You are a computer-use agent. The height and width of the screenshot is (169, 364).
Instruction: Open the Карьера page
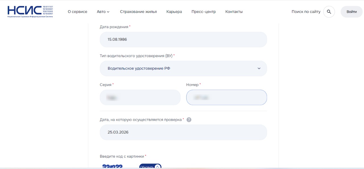pyautogui.click(x=174, y=12)
